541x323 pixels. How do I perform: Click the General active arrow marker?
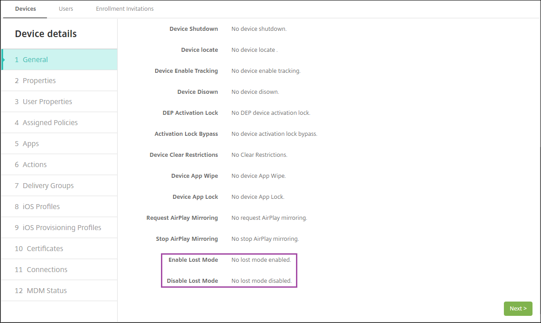4,59
